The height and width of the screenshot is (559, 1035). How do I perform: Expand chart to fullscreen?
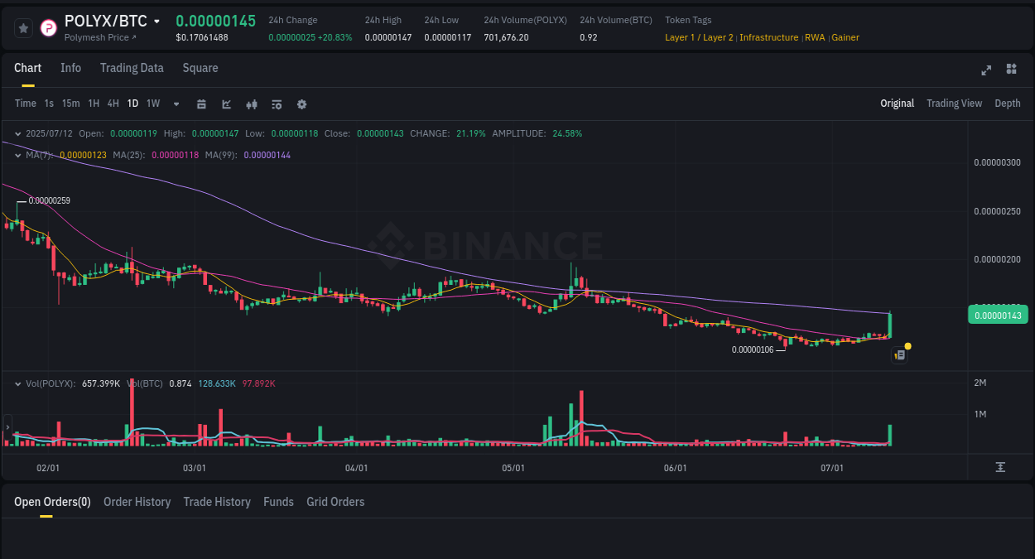985,70
